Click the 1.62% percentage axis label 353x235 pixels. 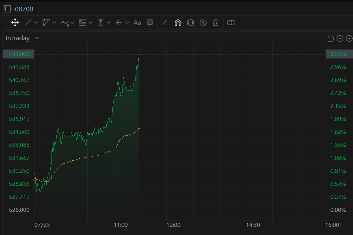click(338, 132)
